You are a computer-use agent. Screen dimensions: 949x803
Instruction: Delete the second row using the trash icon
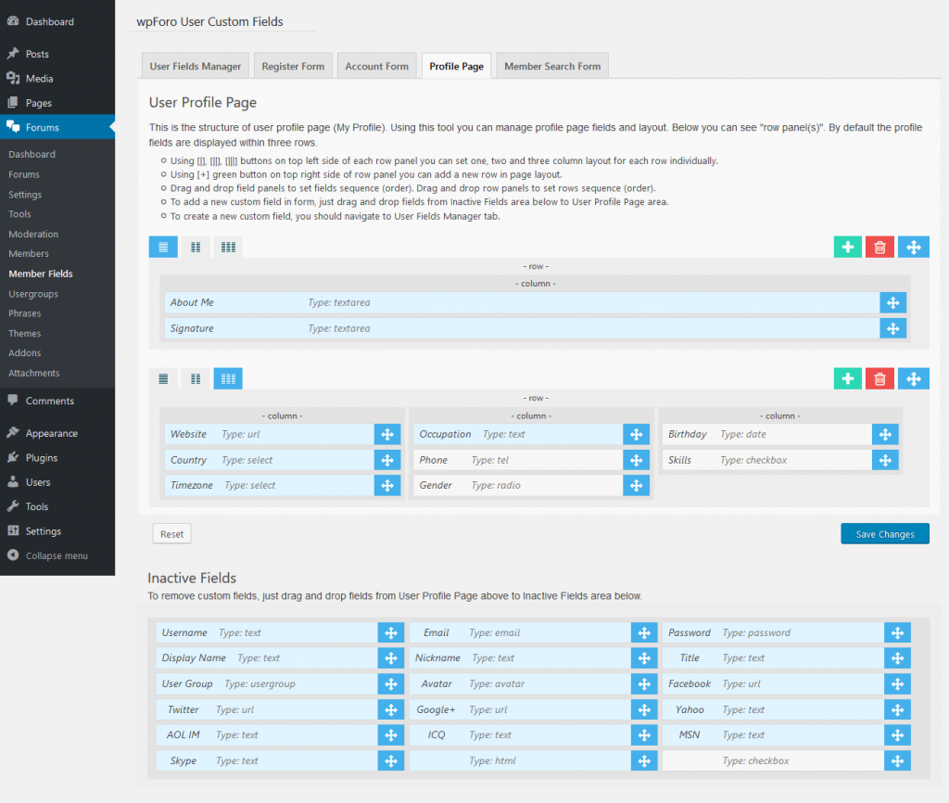coord(879,378)
